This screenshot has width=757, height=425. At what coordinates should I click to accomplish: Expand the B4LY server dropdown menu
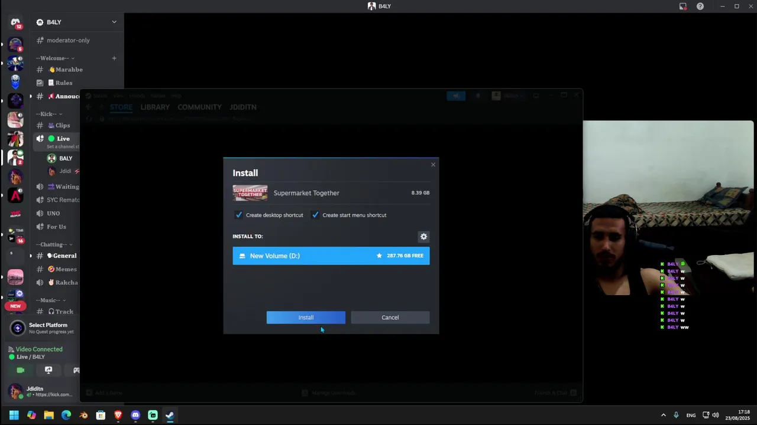point(114,22)
